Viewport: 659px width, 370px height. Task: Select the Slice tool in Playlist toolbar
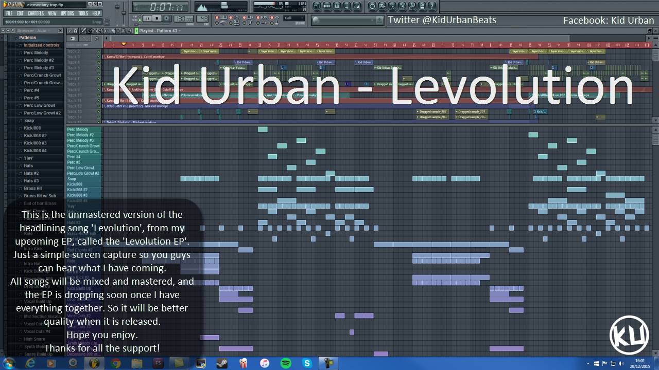click(113, 31)
